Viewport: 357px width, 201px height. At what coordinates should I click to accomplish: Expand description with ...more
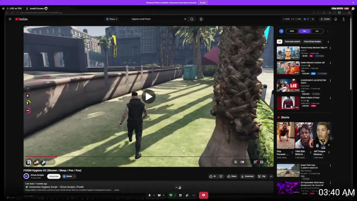[117, 190]
